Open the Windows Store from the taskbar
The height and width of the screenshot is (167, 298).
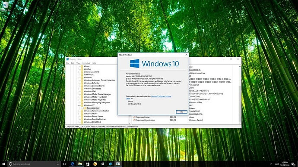[x=88, y=164]
